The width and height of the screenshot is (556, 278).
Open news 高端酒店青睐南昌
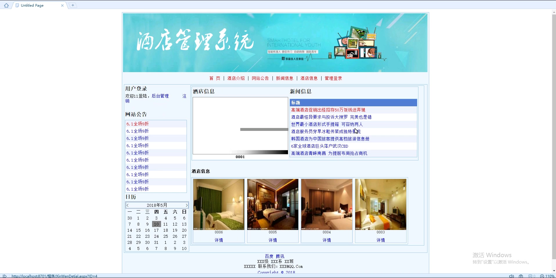(x=329, y=153)
